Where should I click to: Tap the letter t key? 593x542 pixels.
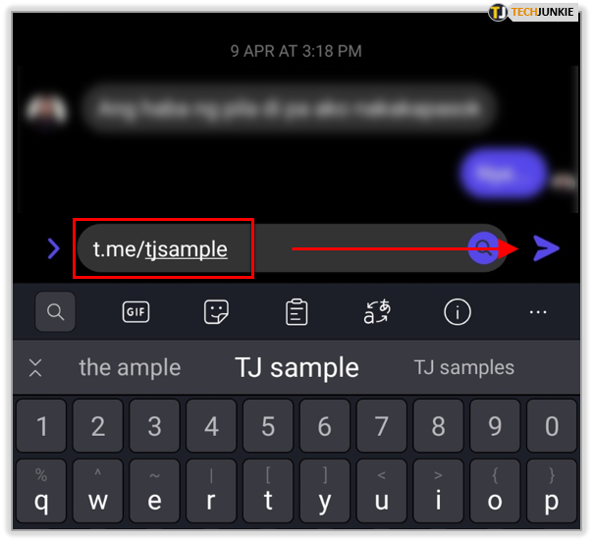click(x=268, y=491)
